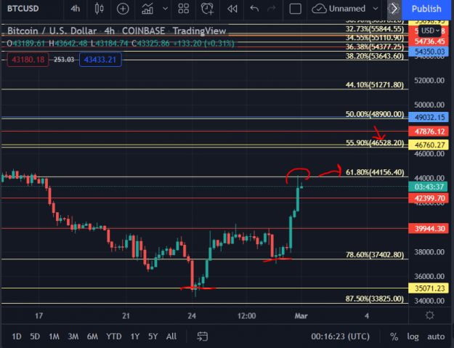Image resolution: width=454 pixels, height=348 pixels.
Task: Toggle auto scale mode
Action: click(x=436, y=336)
